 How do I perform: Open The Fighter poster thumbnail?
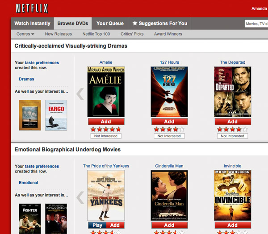tap(30, 219)
